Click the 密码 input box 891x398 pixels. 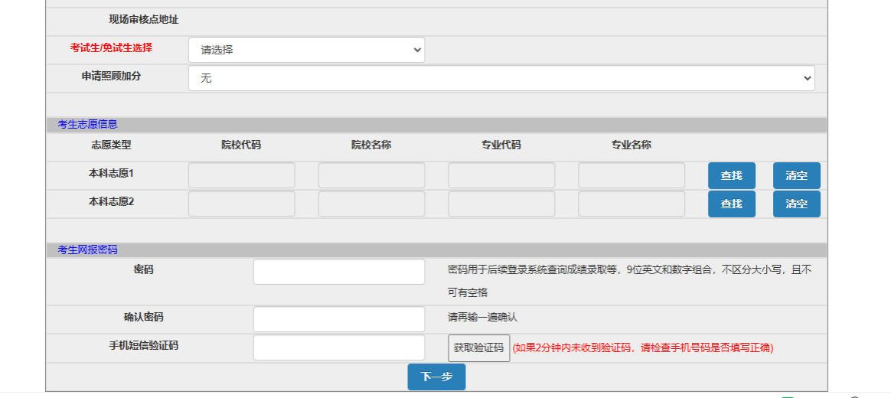[x=338, y=272]
